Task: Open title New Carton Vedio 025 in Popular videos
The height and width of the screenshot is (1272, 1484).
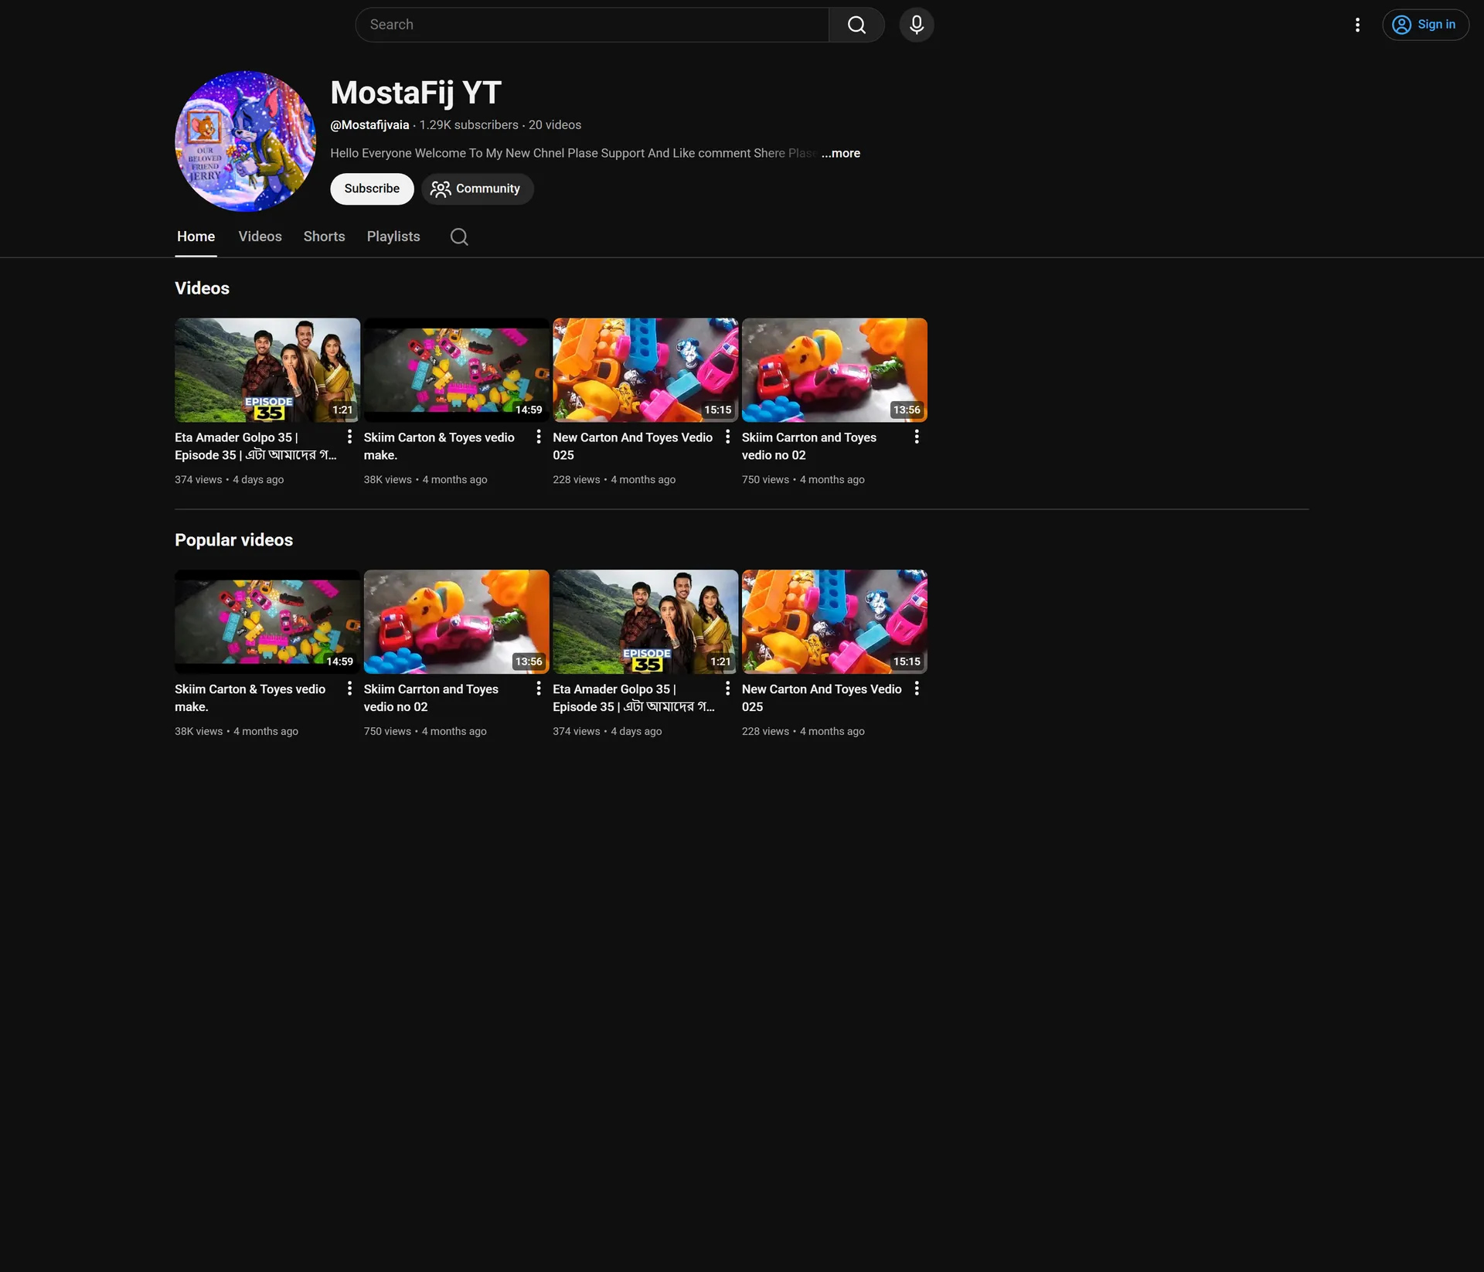Action: point(822,698)
